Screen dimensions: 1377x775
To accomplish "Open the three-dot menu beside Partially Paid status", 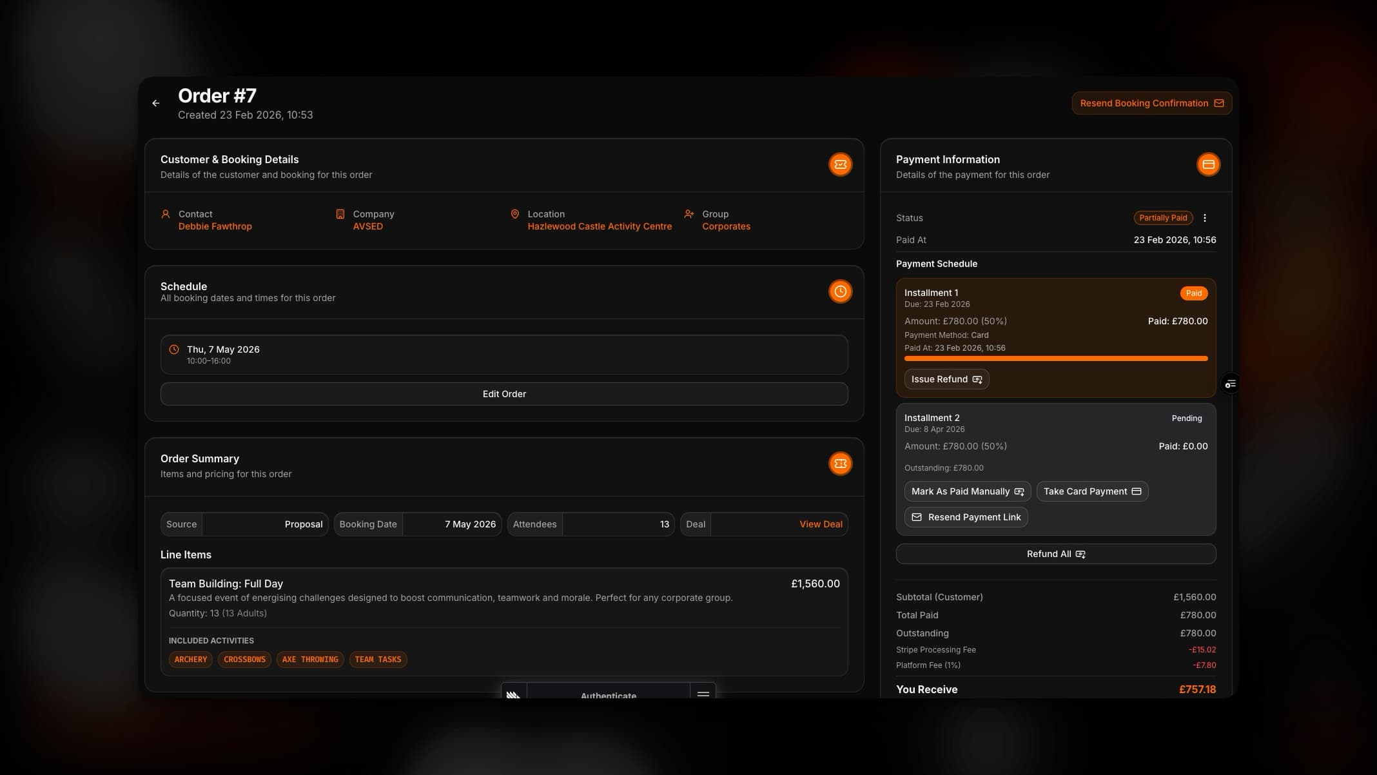I will pos(1205,218).
